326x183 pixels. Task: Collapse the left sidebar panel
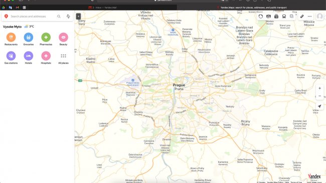pos(78,16)
